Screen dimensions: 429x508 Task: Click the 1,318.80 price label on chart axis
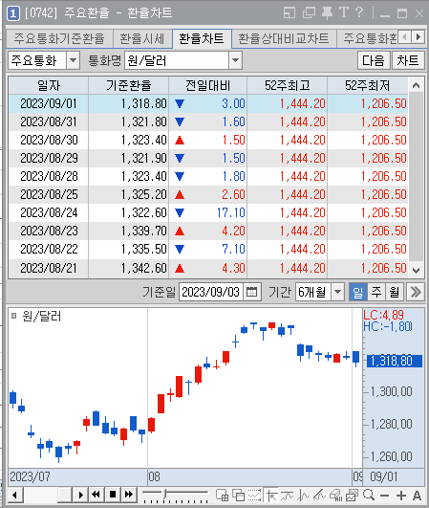click(395, 361)
